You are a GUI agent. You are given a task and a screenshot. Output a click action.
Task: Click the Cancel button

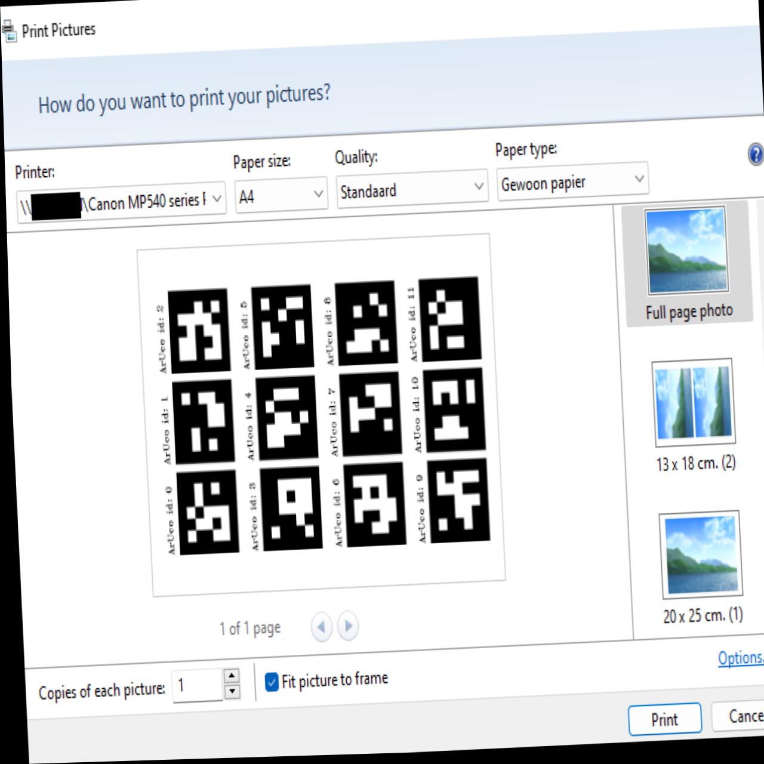click(x=739, y=716)
